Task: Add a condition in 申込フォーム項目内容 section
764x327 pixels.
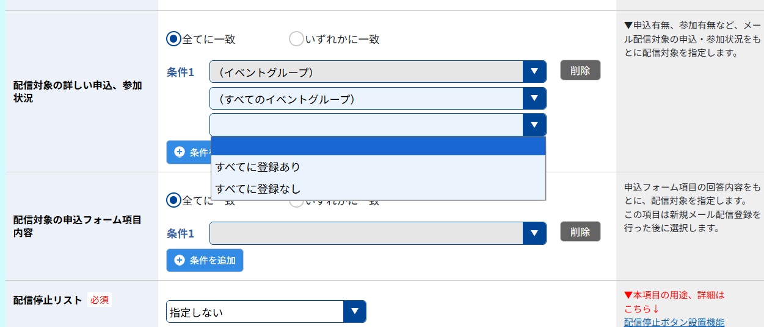Action: pyautogui.click(x=205, y=260)
